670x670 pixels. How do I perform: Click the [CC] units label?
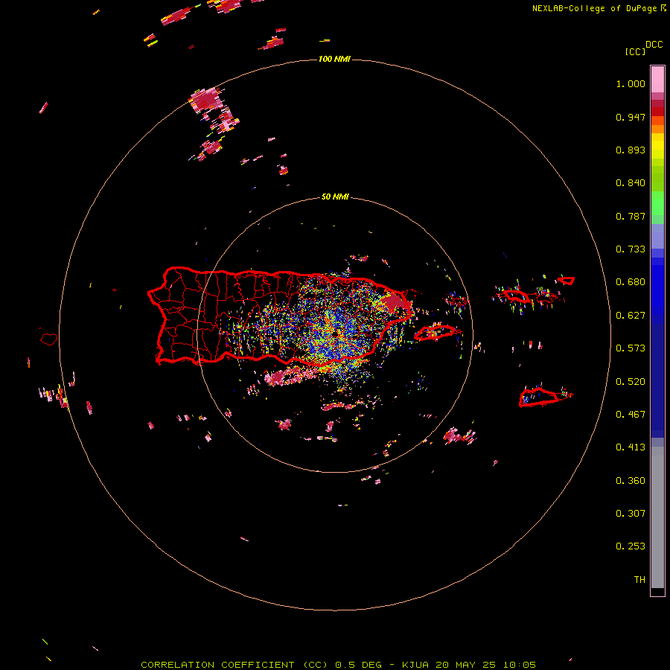tap(635, 51)
